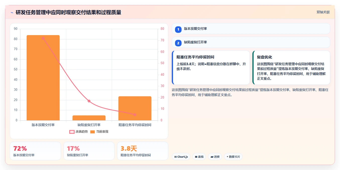Image resolution: width=340 pixels, height=170 pixels.
Task: Click the 阻塞任务平均停留时间 orange bar
Action: pyautogui.click(x=135, y=108)
